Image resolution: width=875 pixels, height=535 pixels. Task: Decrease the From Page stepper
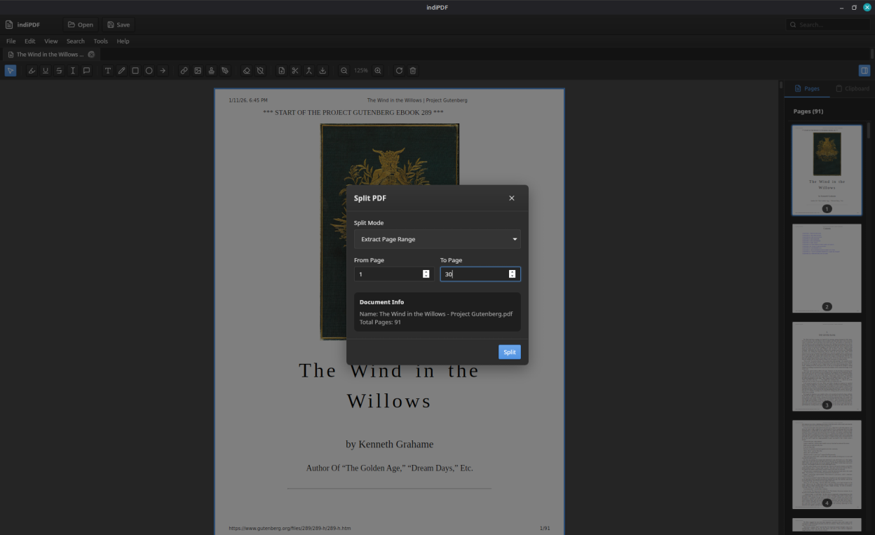[426, 276]
